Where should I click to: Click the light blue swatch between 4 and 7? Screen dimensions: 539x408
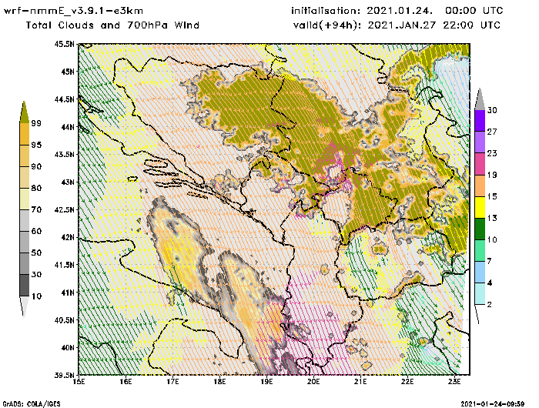tap(480, 273)
